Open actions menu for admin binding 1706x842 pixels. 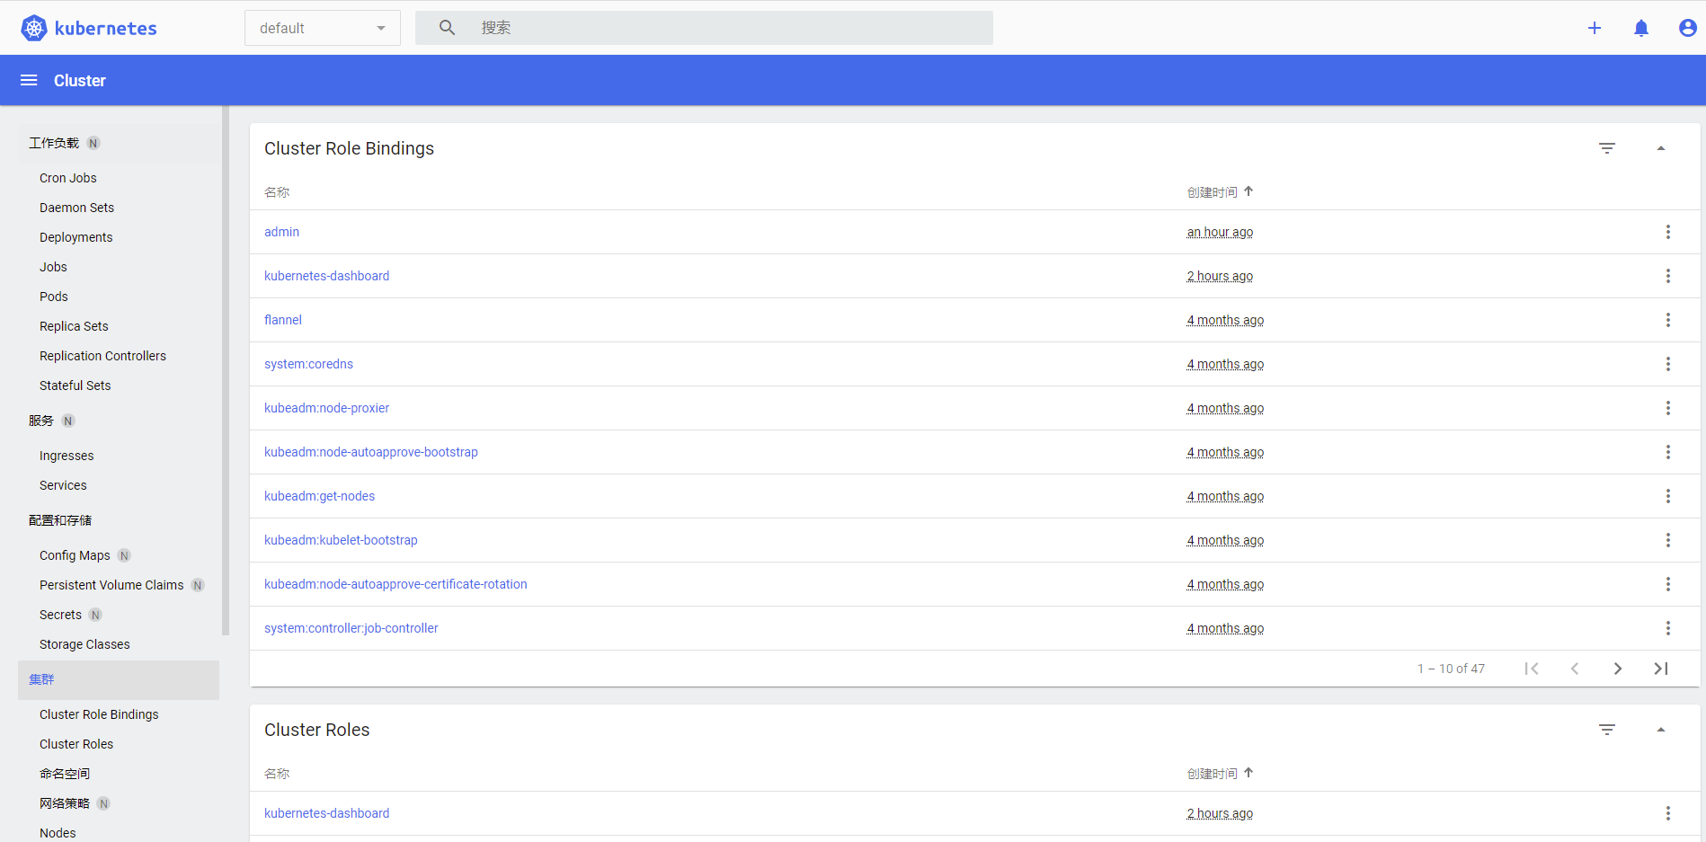click(x=1668, y=232)
